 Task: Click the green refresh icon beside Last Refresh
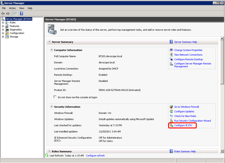pos(47,155)
